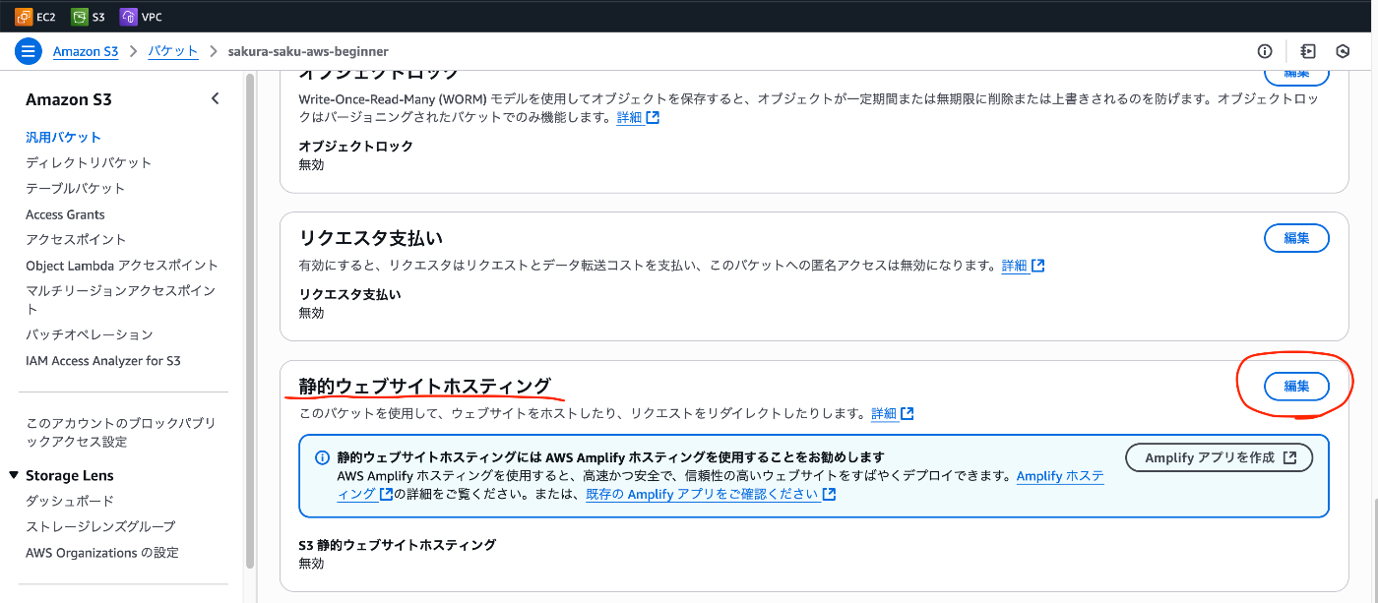This screenshot has height=603, width=1378.
Task: Go to the Amazon S3 breadcrumb
Action: (86, 51)
